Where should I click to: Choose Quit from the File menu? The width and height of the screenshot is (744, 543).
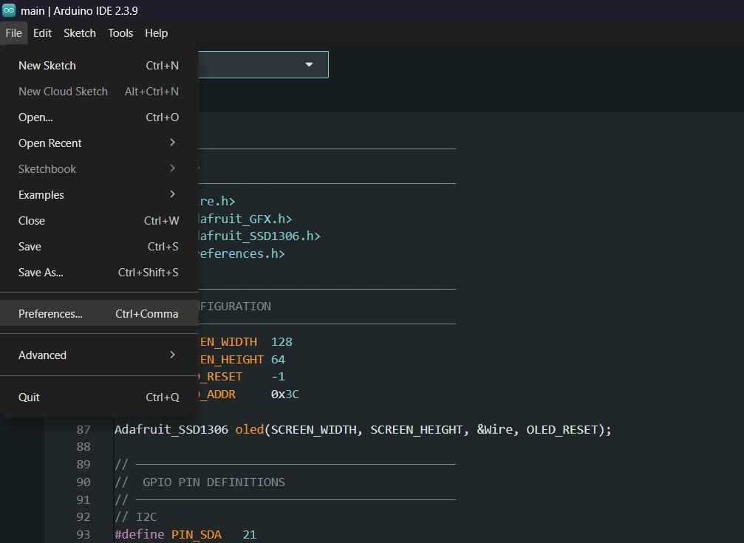(x=99, y=397)
